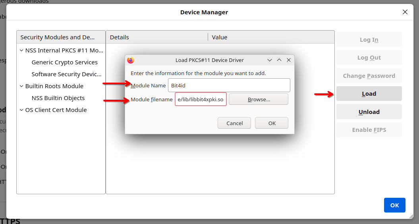The width and height of the screenshot is (419, 224).
Task: Expand the OS Client Cert Module chevron
Action: [x=21, y=110]
